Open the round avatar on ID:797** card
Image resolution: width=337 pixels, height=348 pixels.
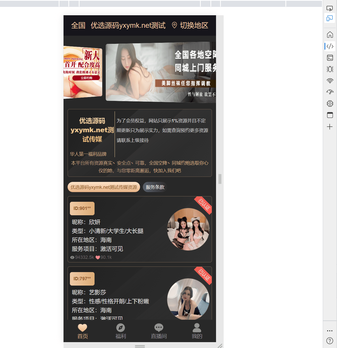pos(188,299)
